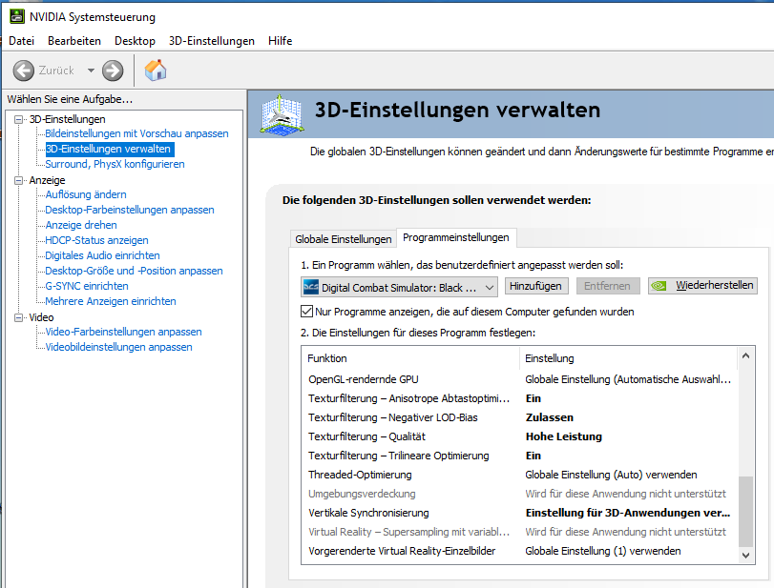Select Texturfilterung – Trilineare Optimierung row
This screenshot has width=774, height=588.
pos(520,456)
